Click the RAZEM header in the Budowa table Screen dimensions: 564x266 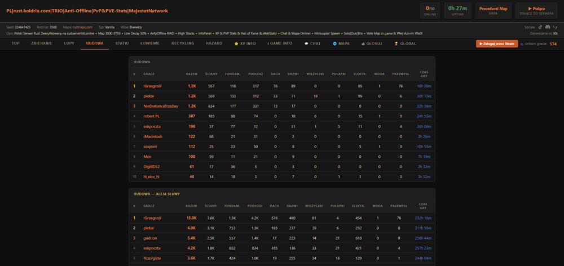tap(192, 74)
